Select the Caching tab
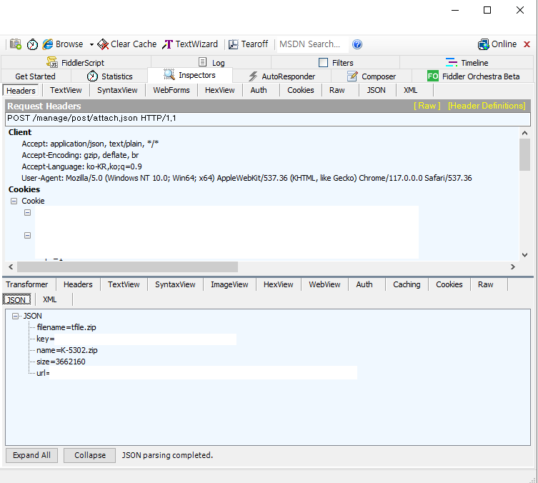The height and width of the screenshot is (483, 538). (407, 284)
